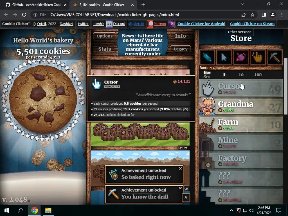Click the news ticker headline
Viewport: 288px width, 216px height.
(x=143, y=45)
